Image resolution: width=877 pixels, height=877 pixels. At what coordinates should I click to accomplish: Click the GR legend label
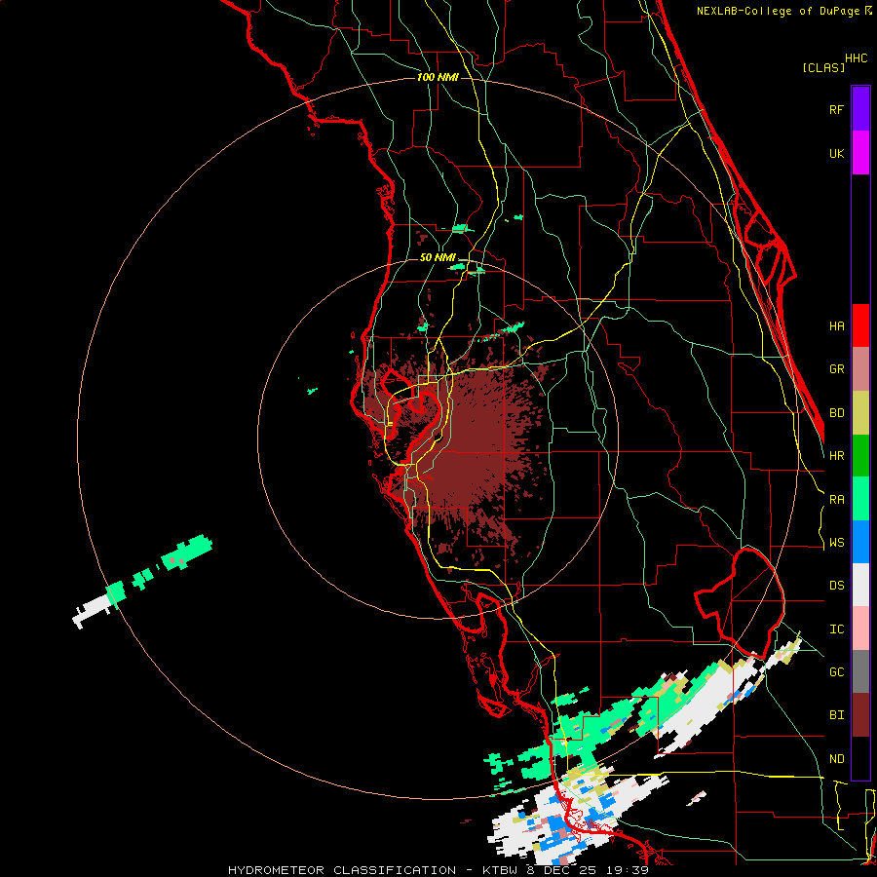click(x=837, y=369)
